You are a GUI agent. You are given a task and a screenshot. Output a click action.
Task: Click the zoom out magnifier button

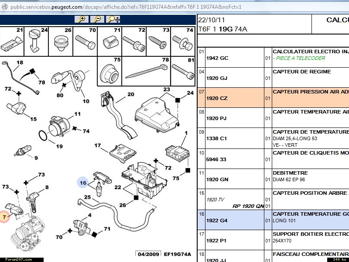(x=97, y=19)
